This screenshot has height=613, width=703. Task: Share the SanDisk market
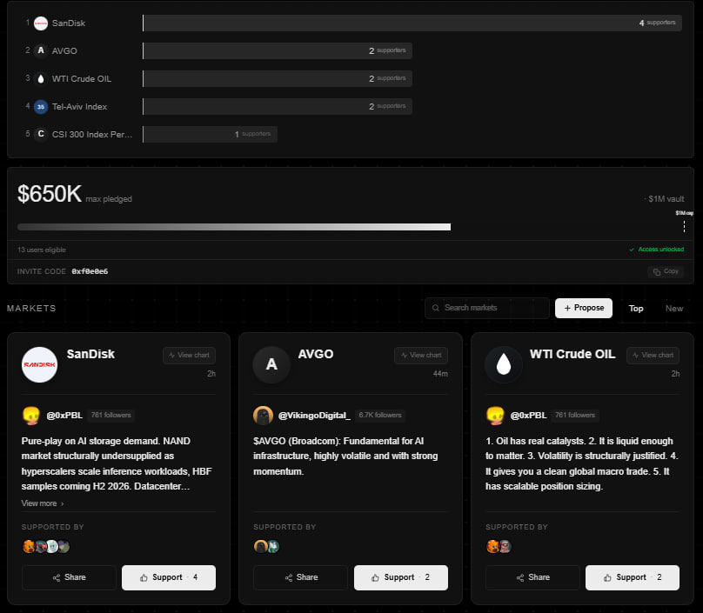click(69, 577)
